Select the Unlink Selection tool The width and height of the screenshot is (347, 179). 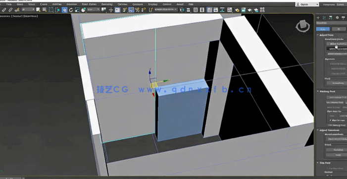point(10,10)
